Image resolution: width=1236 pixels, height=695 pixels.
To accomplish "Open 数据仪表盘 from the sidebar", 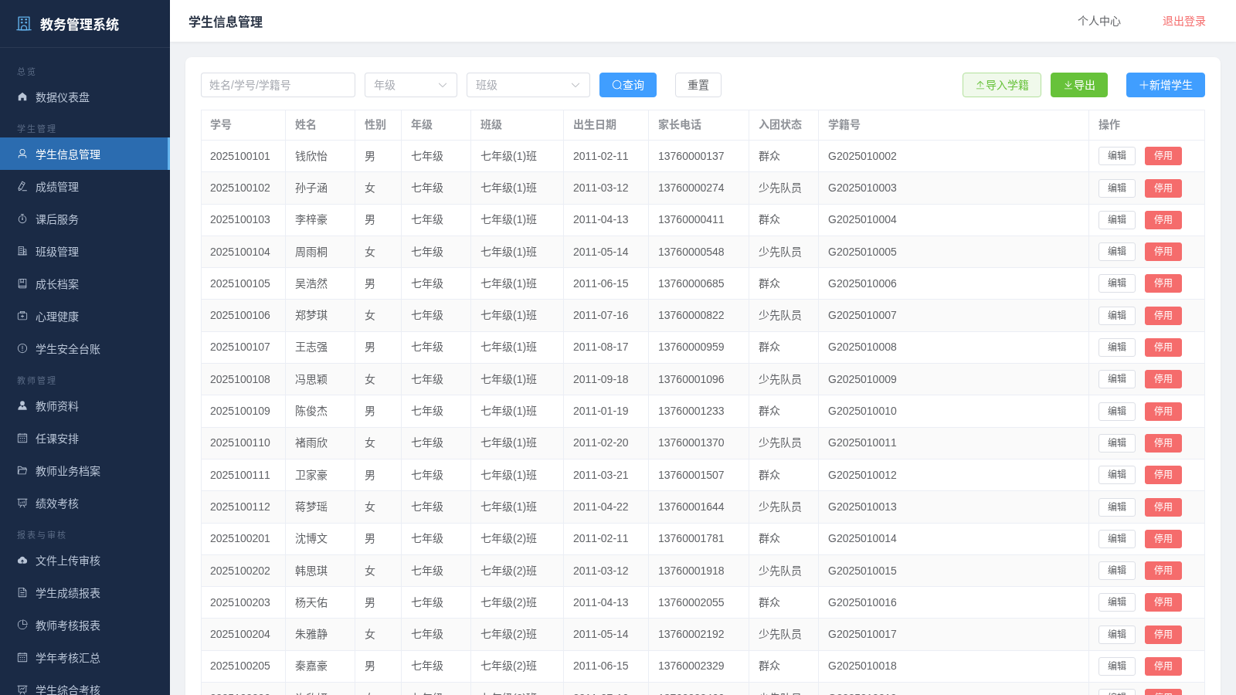I will point(85,97).
